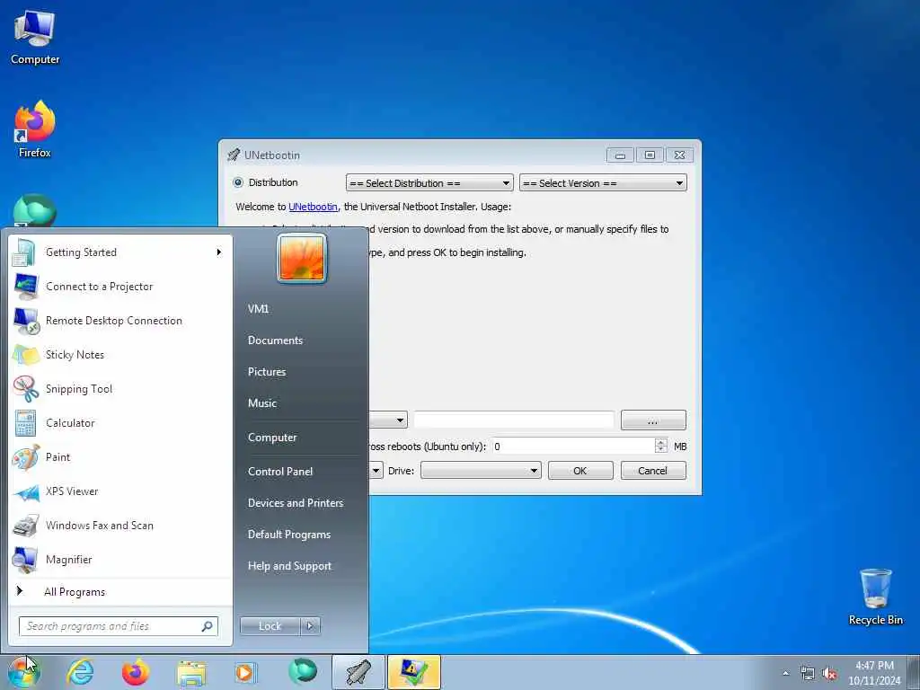Launch Remote Desktop Connection icon
920x690 pixels.
pos(26,321)
